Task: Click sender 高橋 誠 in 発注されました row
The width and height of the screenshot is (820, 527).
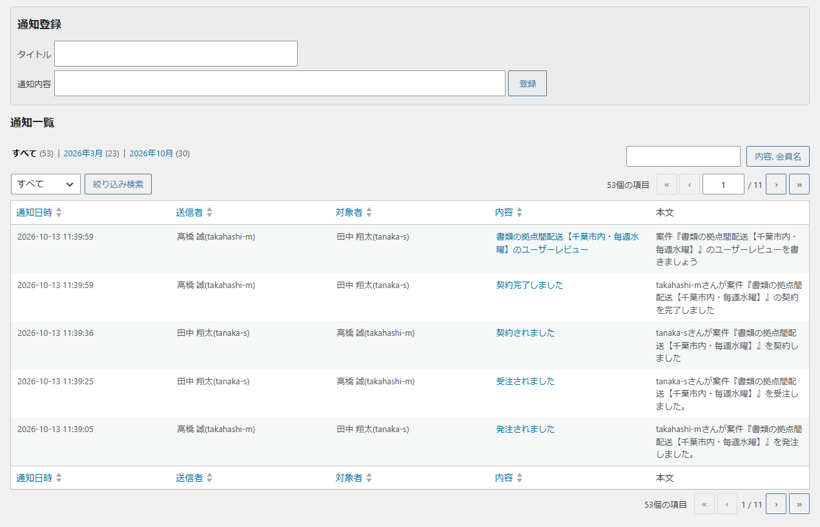Action: point(216,429)
